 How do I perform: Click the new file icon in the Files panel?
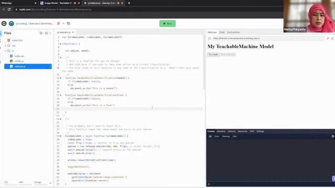pyautogui.click(x=41, y=33)
